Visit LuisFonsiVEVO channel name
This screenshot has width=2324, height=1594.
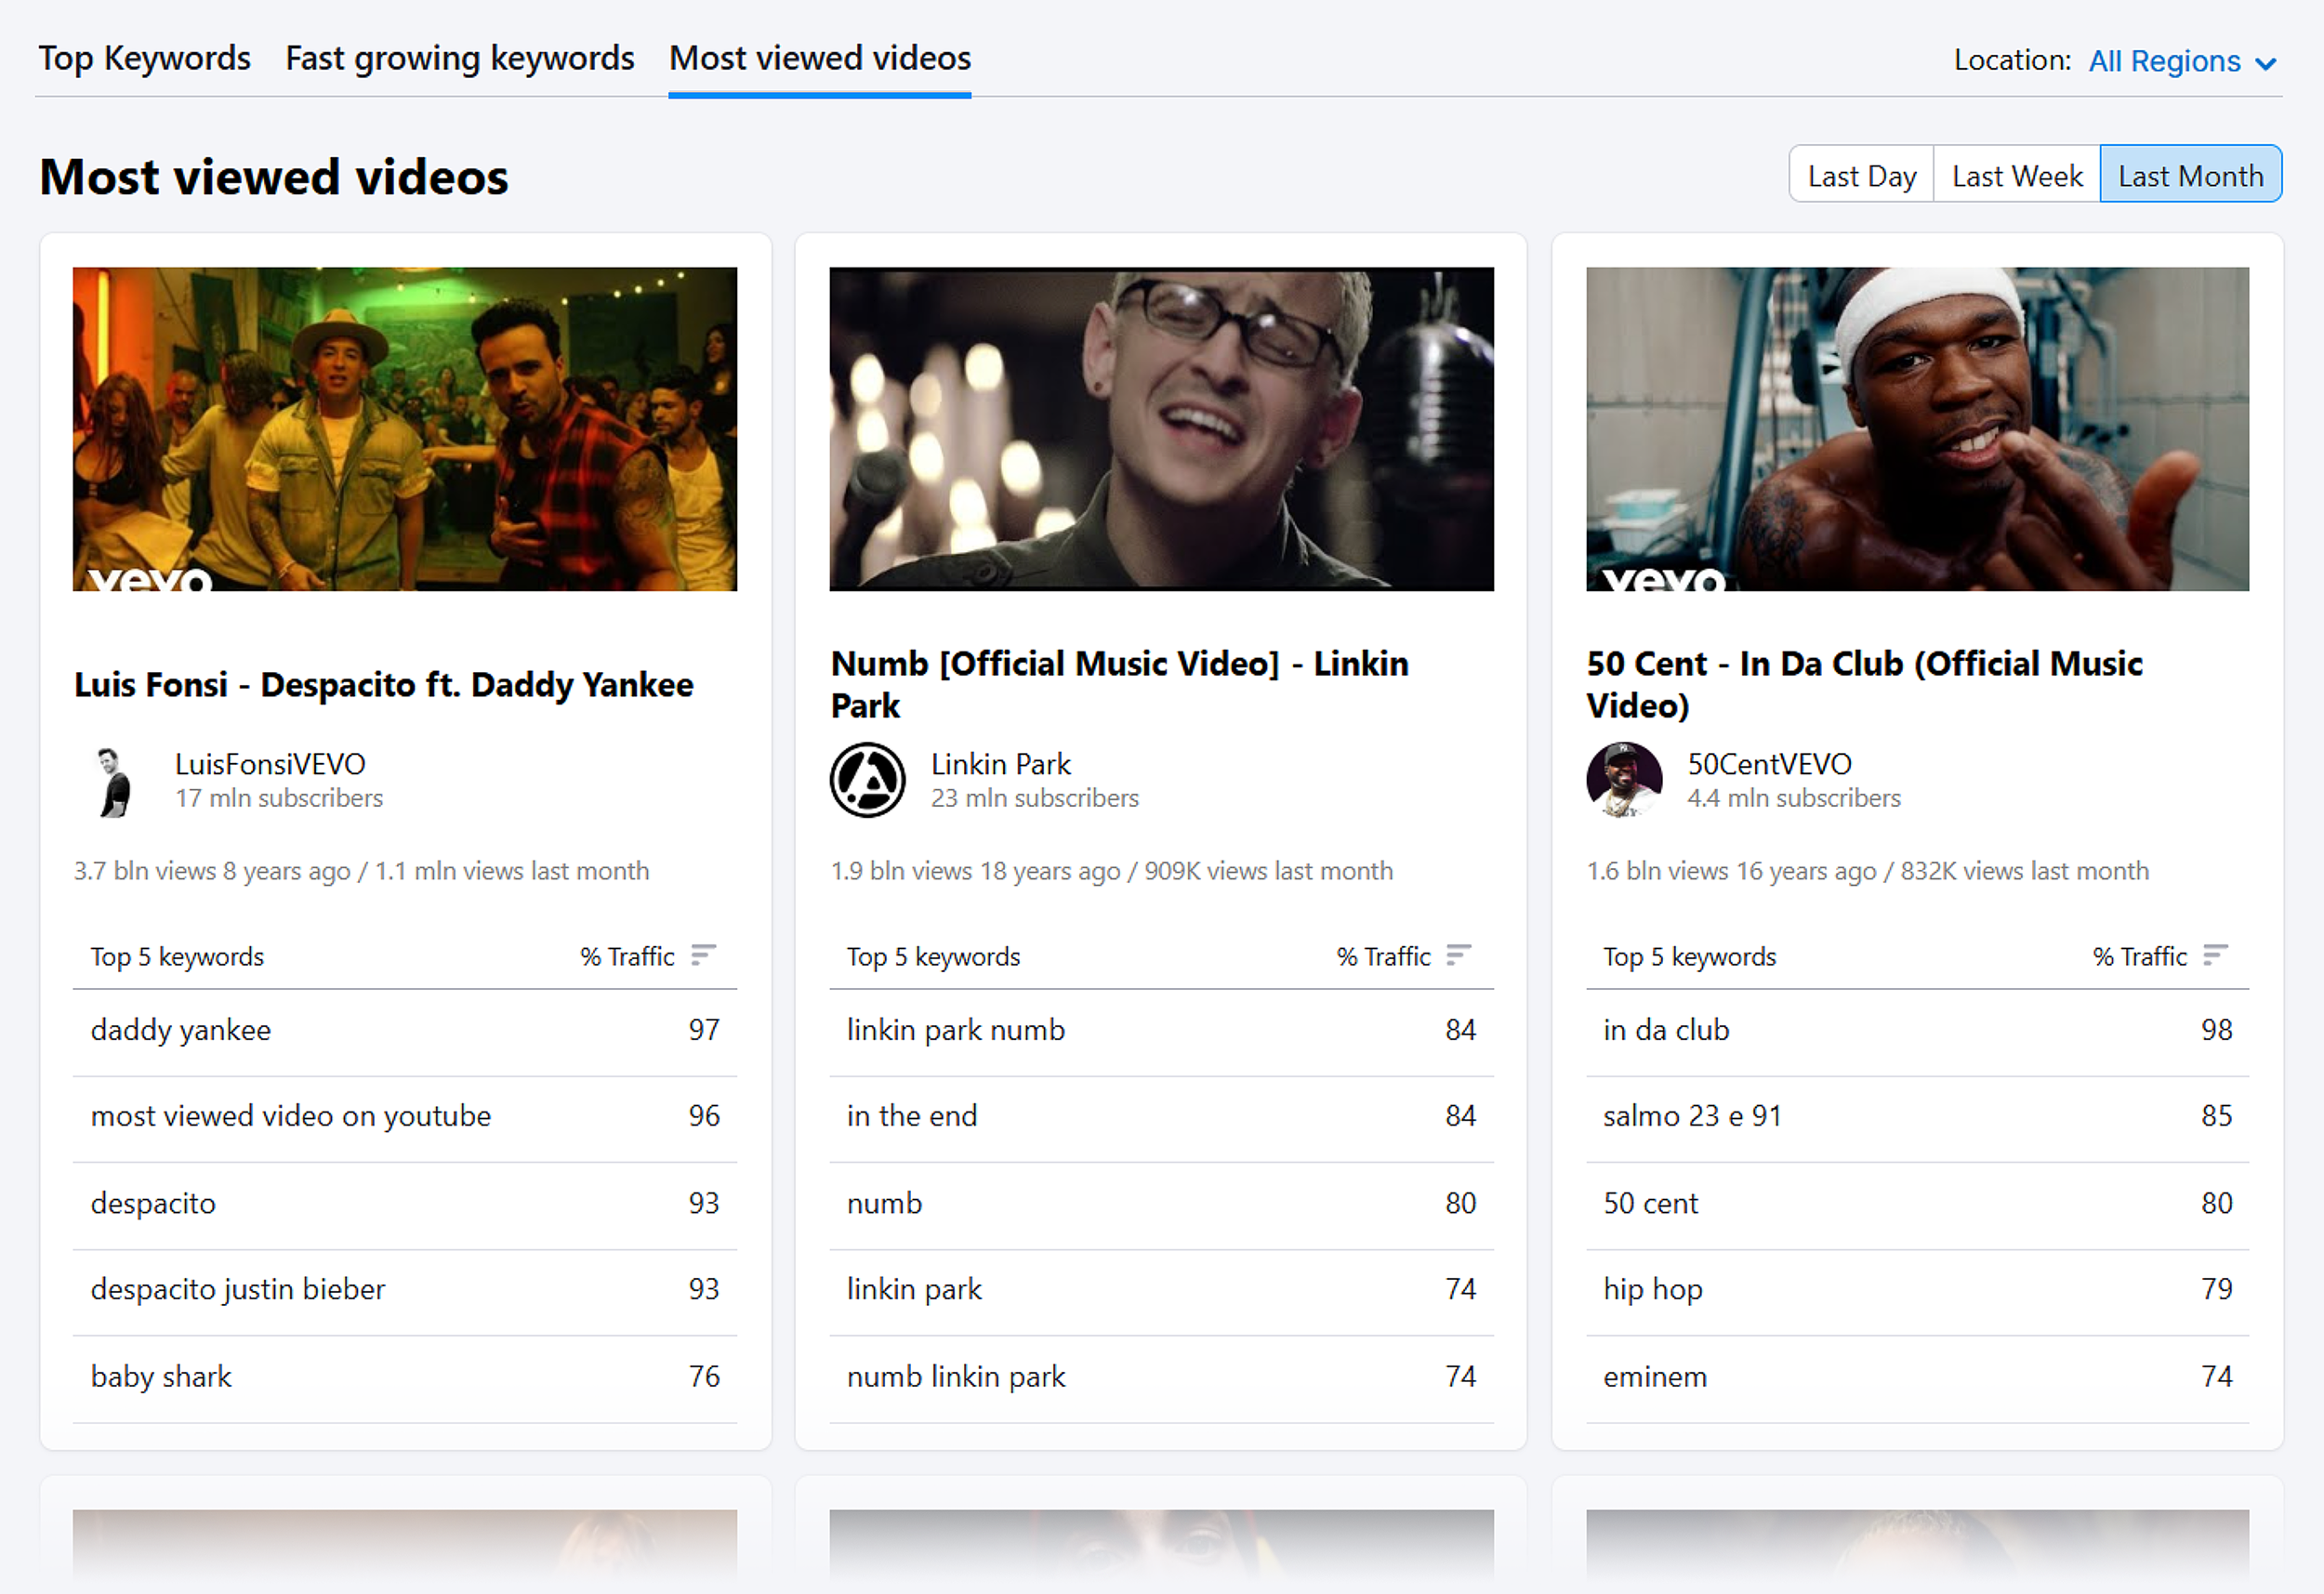coord(270,764)
